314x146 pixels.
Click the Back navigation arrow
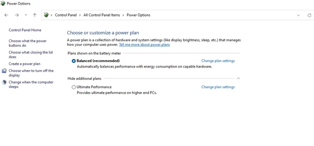tap(6, 15)
